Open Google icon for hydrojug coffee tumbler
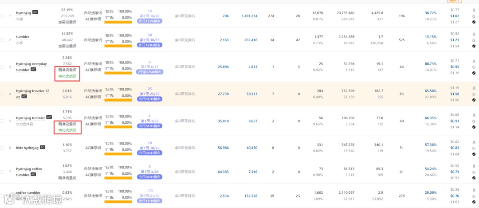 (474, 172)
